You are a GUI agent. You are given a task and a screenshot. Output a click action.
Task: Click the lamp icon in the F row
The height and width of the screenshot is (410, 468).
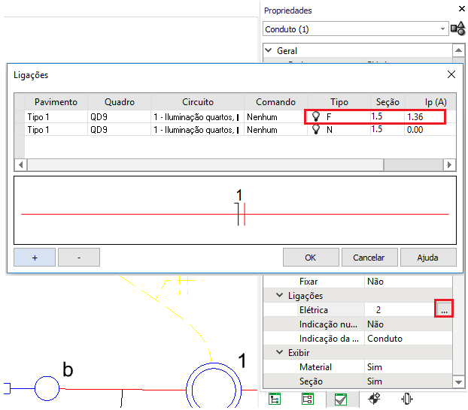tap(316, 117)
